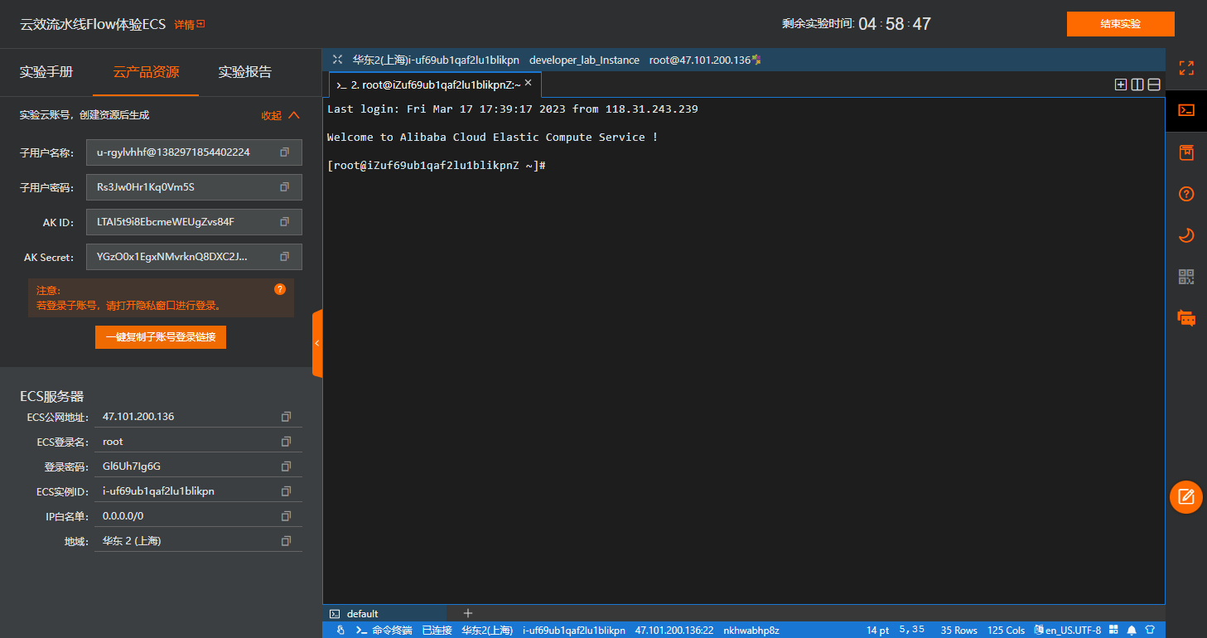Add a new session with the plus icon beside default

coord(468,613)
